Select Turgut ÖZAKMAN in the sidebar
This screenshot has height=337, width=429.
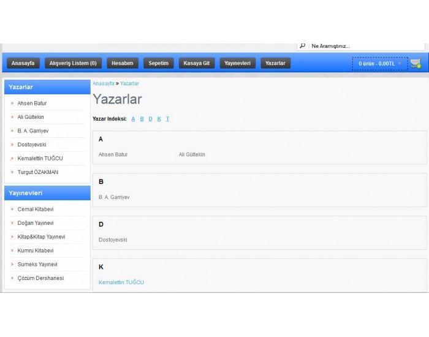pyautogui.click(x=38, y=172)
